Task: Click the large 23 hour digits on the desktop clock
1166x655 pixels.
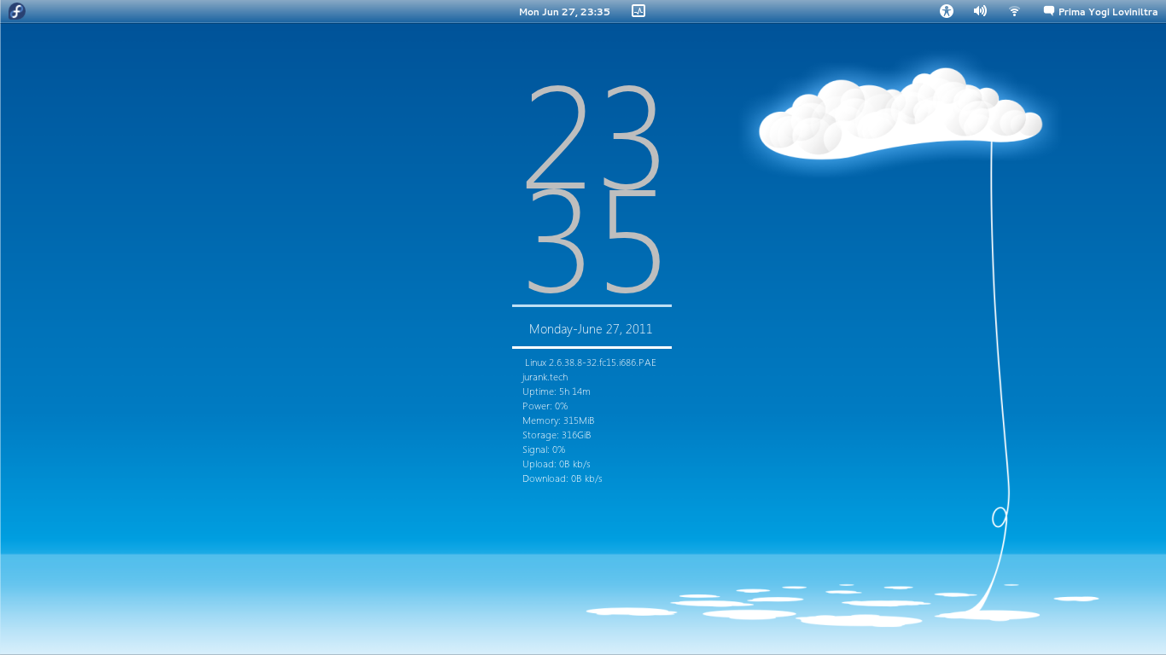Action: 593,137
